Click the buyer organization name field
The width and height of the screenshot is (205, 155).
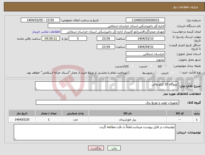pos(106,26)
